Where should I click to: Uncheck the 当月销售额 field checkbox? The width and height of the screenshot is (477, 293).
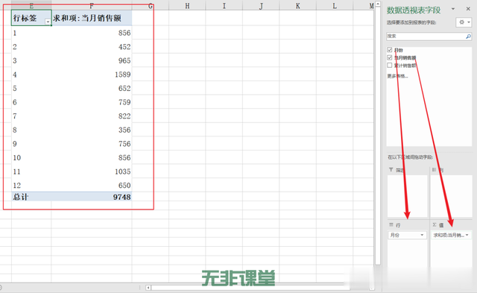tap(390, 57)
